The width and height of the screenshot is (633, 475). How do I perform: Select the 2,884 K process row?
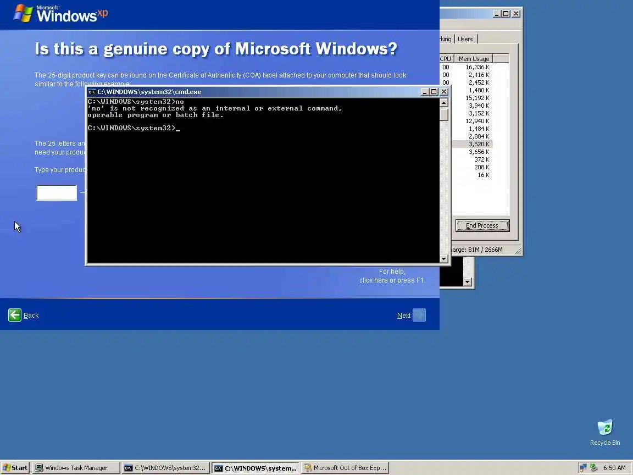pos(472,136)
